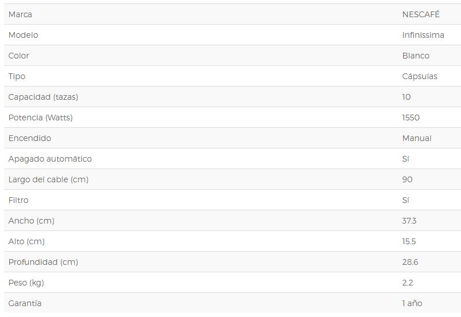Select the 1550 watts value
Screen dimensions: 461x317
point(411,118)
